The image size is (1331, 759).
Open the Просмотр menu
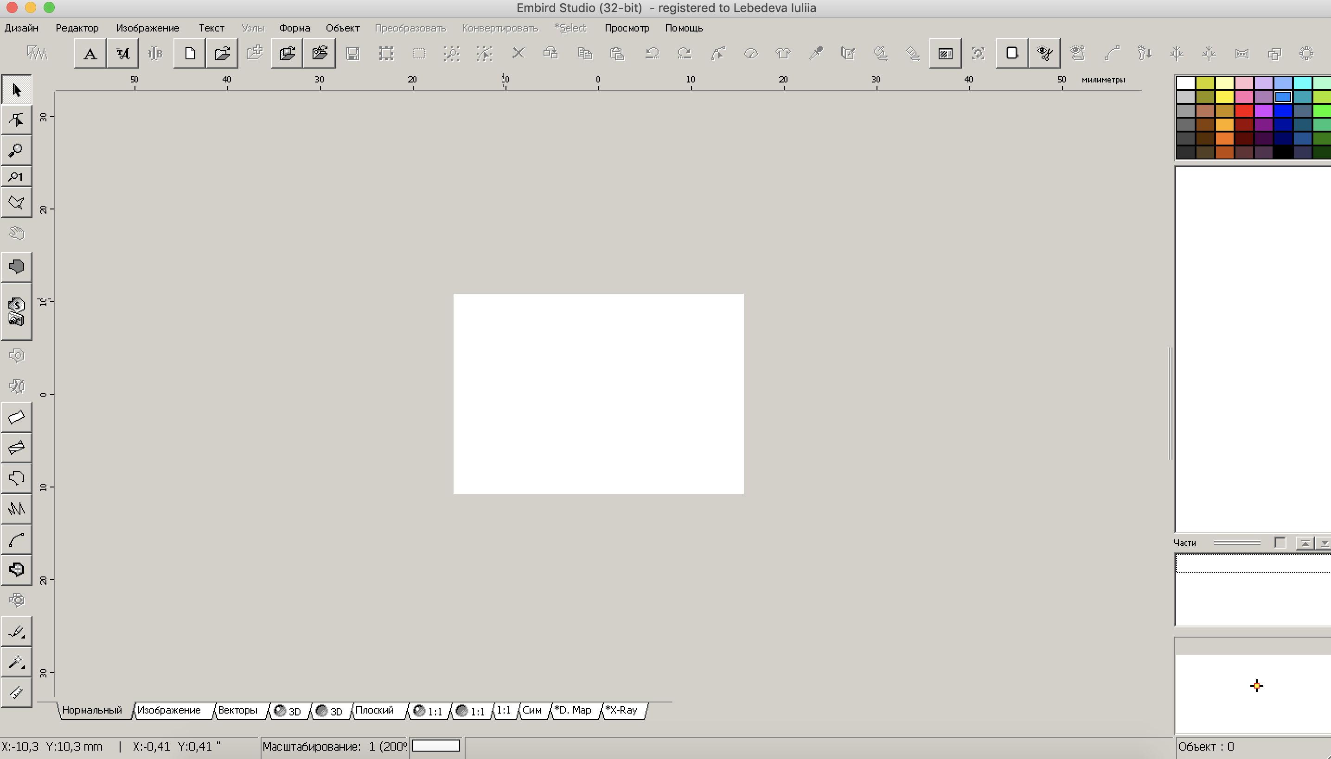627,28
